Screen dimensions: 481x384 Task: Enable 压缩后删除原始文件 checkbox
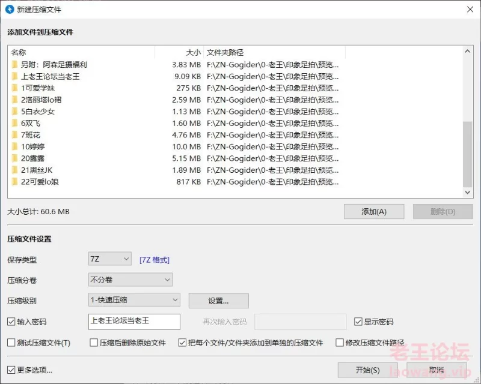pyautogui.click(x=94, y=343)
